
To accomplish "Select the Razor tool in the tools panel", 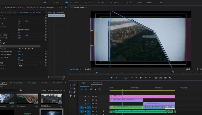I will (74, 89).
